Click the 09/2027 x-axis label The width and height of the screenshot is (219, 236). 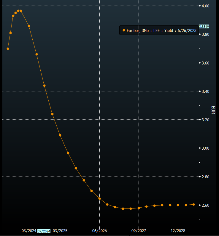(x=139, y=231)
